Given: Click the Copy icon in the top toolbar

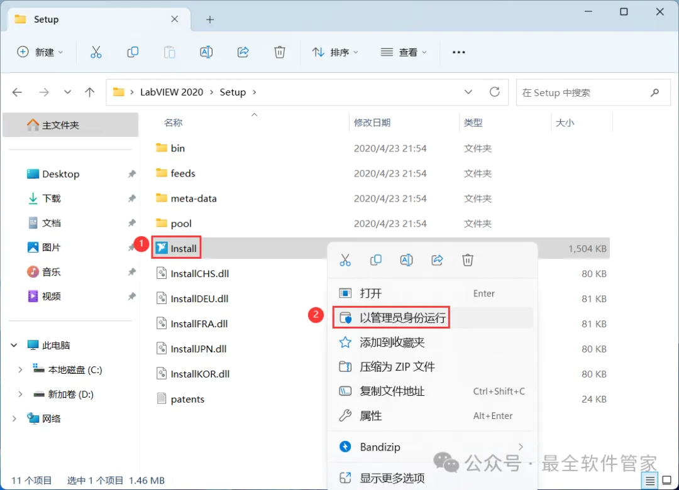Looking at the screenshot, I should tap(133, 52).
